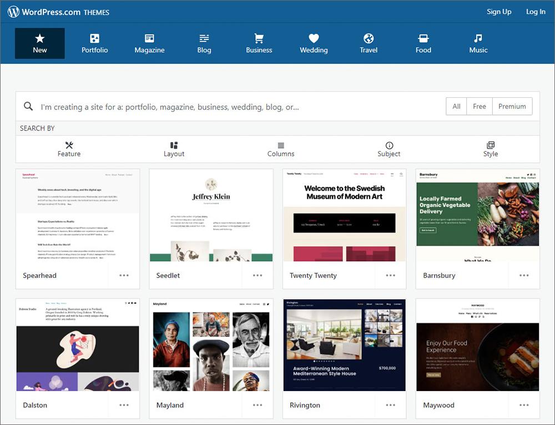Click the Dalston theme name
This screenshot has height=425, width=555.
click(35, 405)
